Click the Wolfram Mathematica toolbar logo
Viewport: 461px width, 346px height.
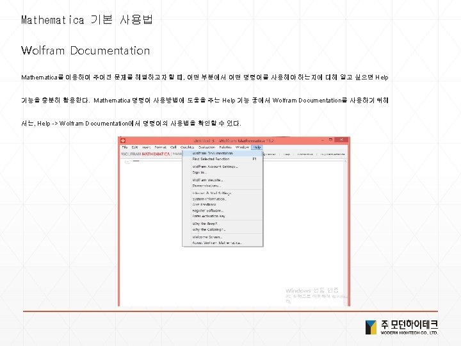coord(145,154)
